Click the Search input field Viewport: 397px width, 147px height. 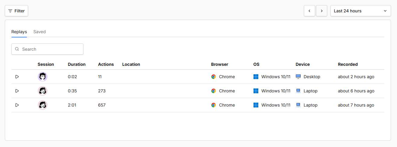click(x=47, y=49)
